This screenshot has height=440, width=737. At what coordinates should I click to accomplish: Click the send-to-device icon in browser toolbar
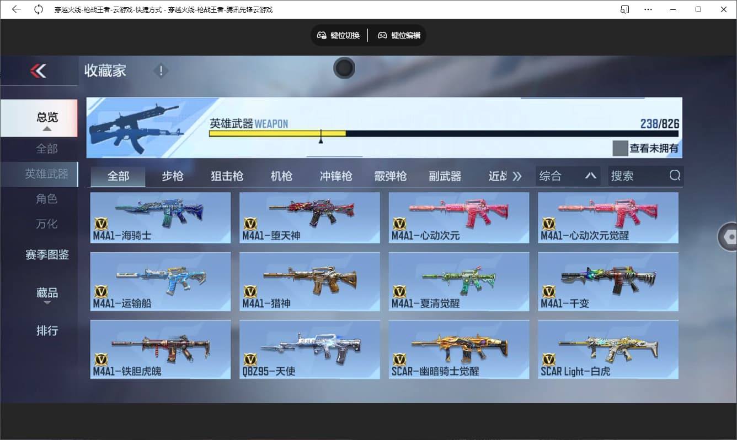(x=624, y=9)
